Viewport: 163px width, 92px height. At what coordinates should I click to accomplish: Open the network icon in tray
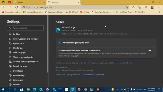[138, 89]
